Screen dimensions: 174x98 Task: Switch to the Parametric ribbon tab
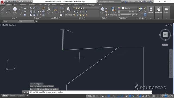tap(32, 5)
